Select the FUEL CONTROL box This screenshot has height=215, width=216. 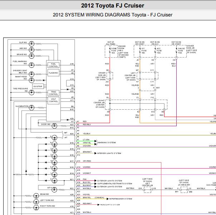click(53, 65)
